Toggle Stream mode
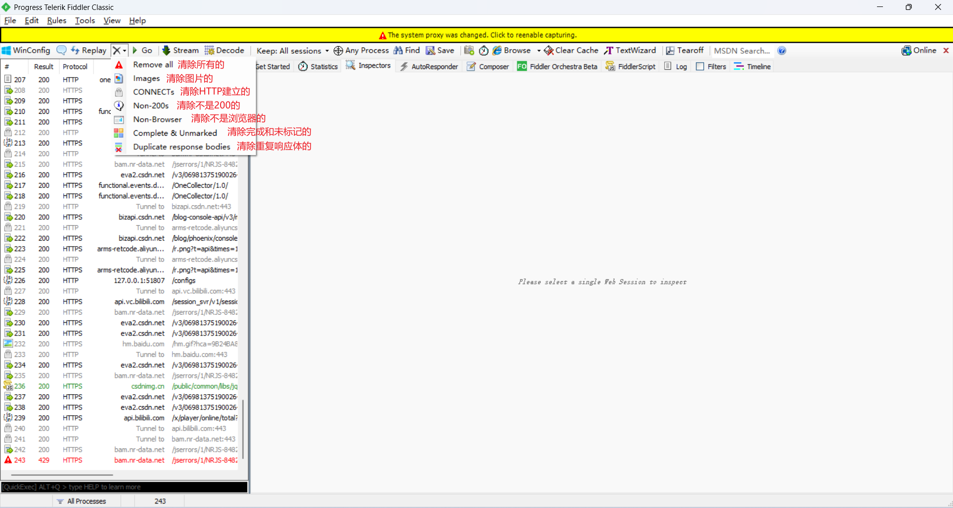This screenshot has width=953, height=508. [x=180, y=50]
